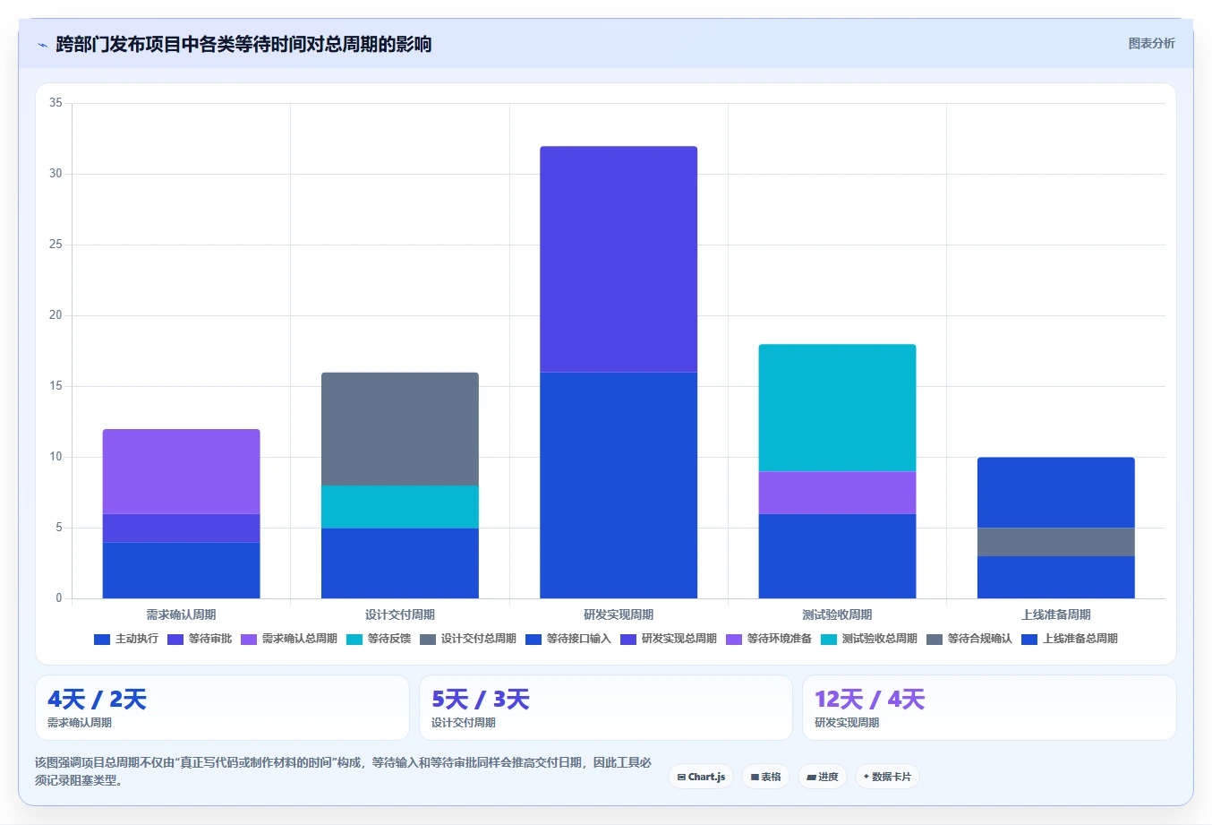Click the gray middle segment of 上线准备周期 bar

1056,542
